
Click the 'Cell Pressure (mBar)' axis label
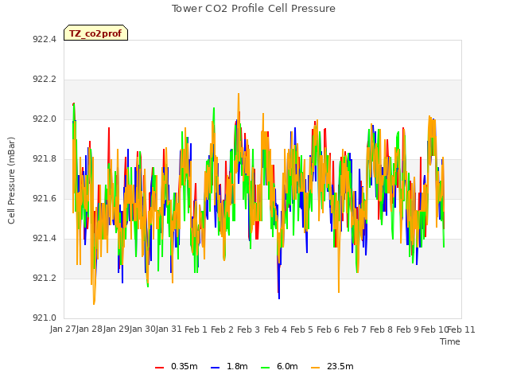pos(11,181)
